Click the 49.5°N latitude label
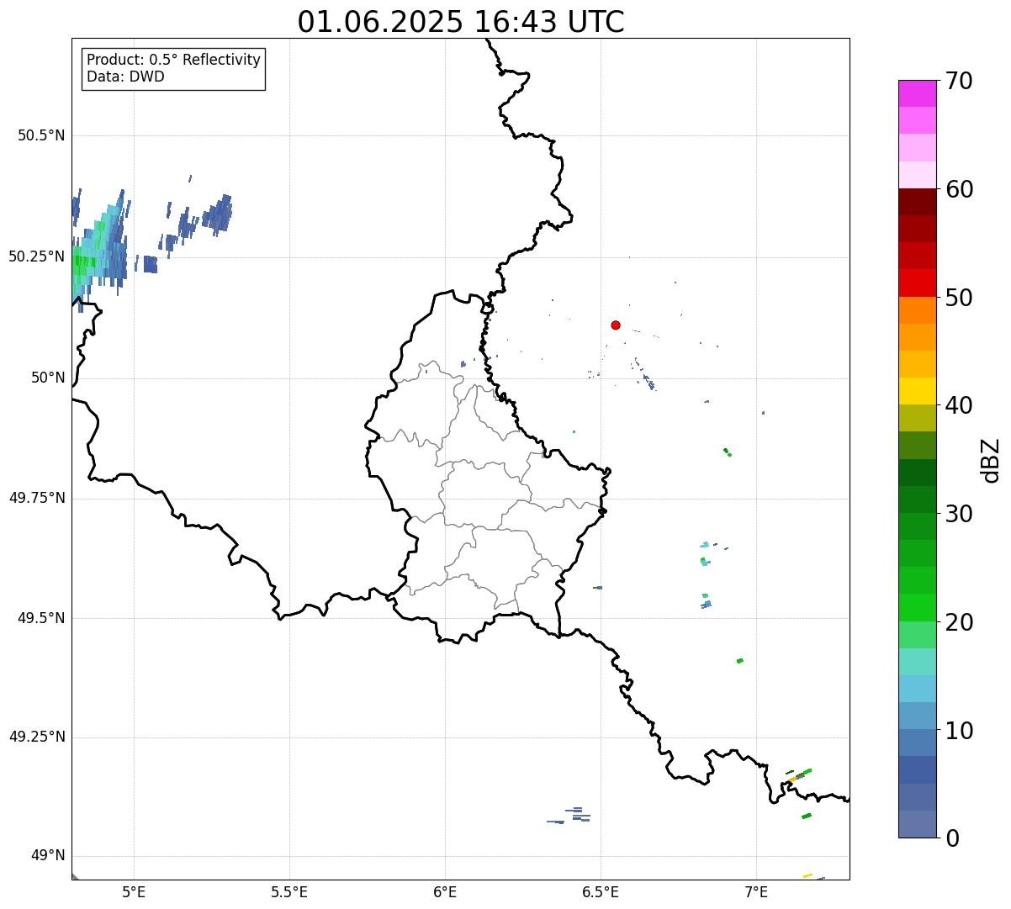 pos(40,618)
